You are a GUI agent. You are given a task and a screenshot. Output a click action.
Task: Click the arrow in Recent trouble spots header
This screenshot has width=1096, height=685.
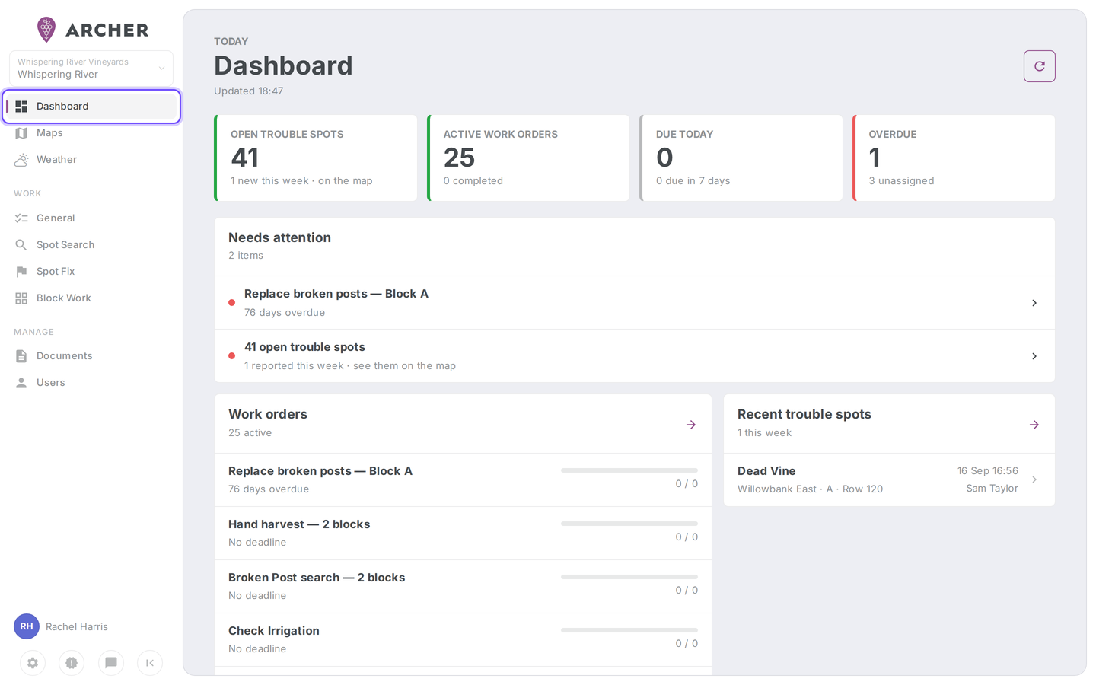[1034, 425]
